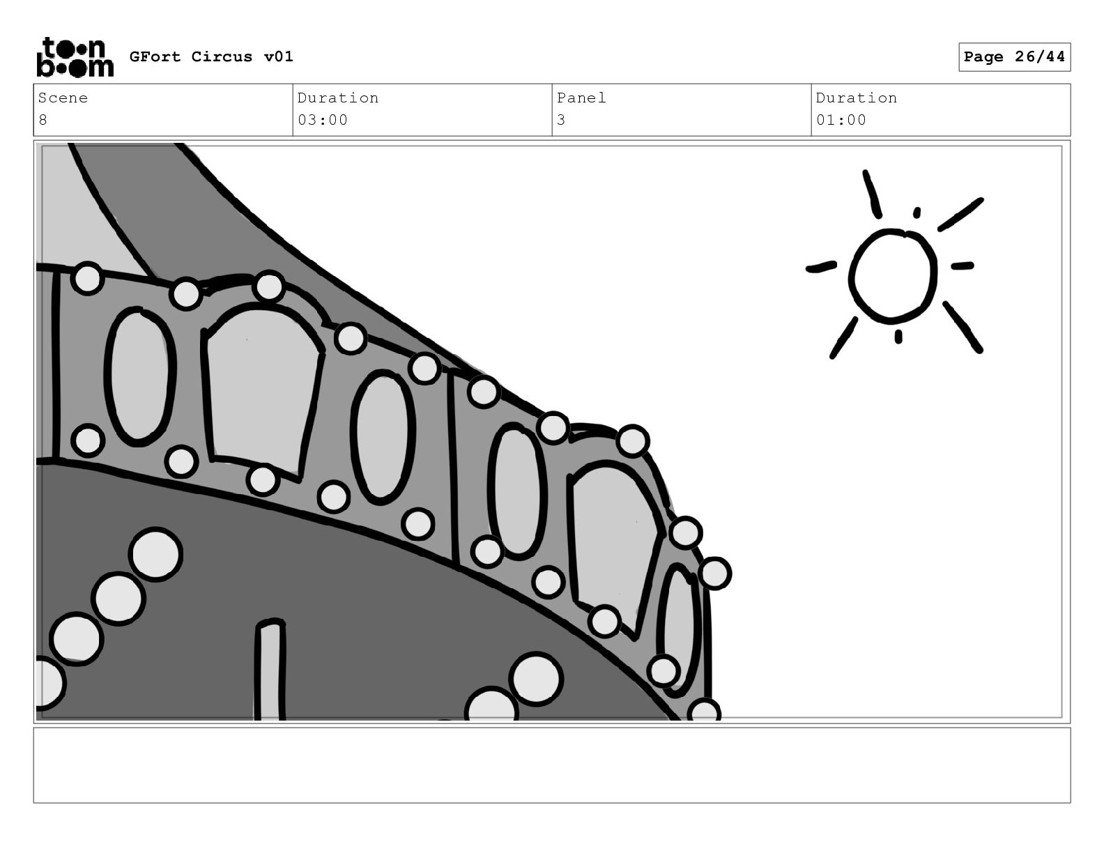Click the Toon Boom logo

pyautogui.click(x=75, y=57)
